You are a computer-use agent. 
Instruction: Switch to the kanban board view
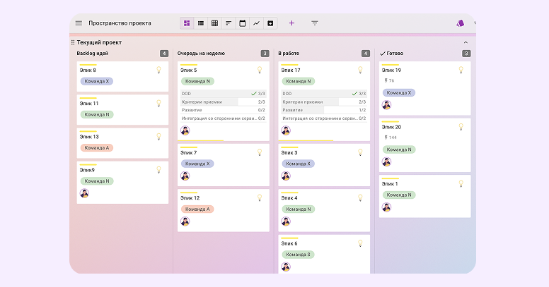(x=187, y=23)
